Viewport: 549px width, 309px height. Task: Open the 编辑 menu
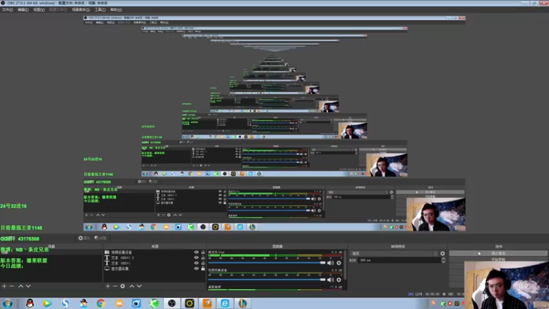point(23,10)
